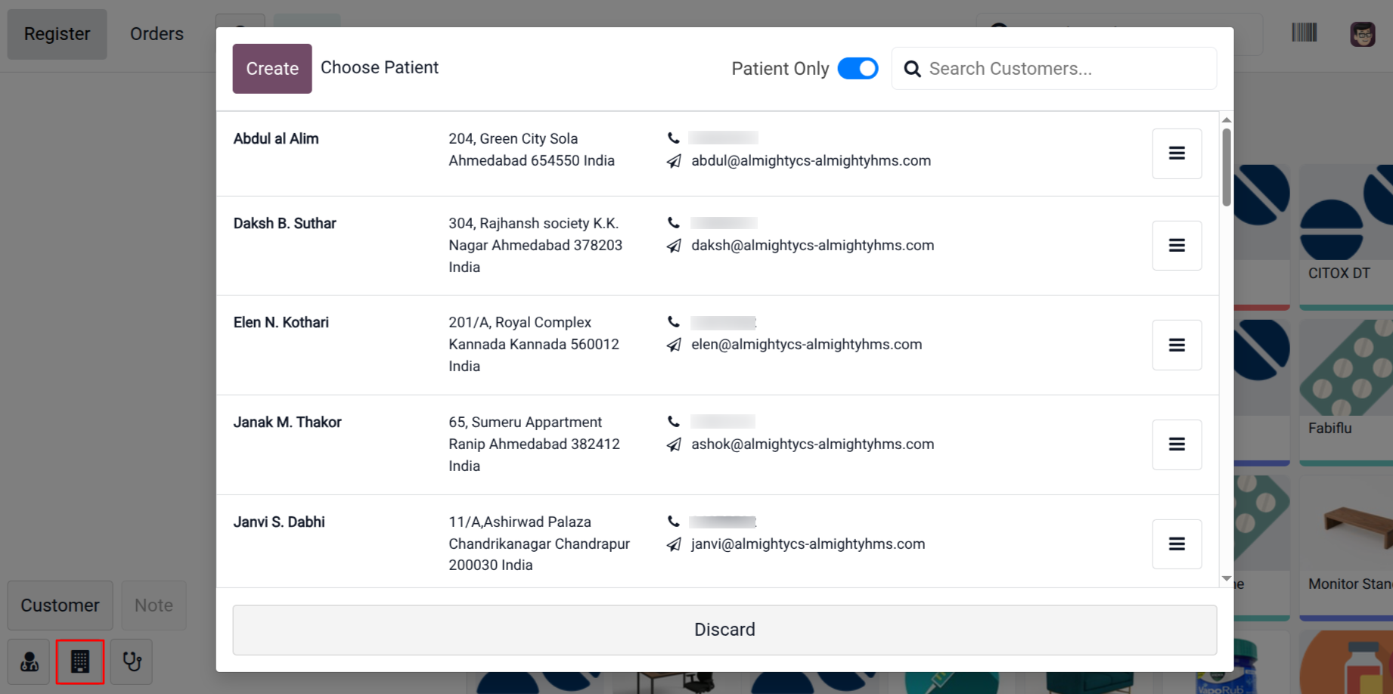
Task: Click the patient list scrollbar thumb
Action: pos(1226,166)
